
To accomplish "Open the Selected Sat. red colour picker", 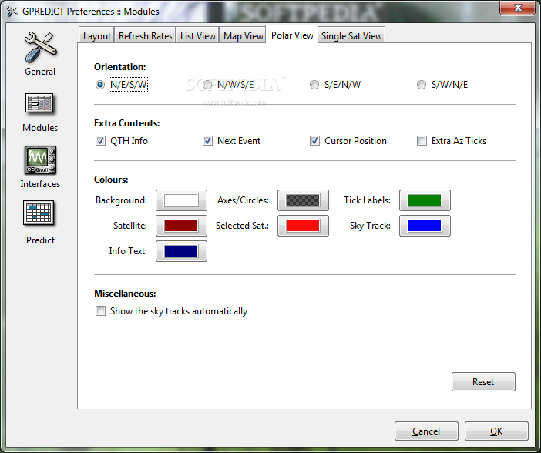I will click(x=303, y=226).
